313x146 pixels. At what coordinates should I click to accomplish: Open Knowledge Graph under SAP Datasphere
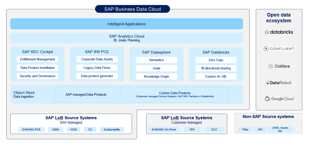(x=156, y=76)
